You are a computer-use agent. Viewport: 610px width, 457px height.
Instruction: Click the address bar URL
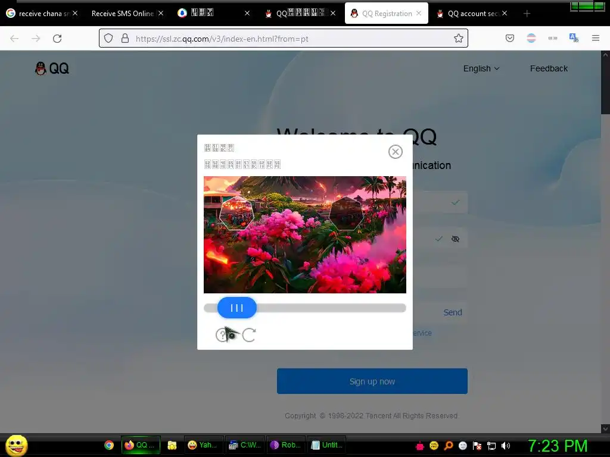coord(222,39)
